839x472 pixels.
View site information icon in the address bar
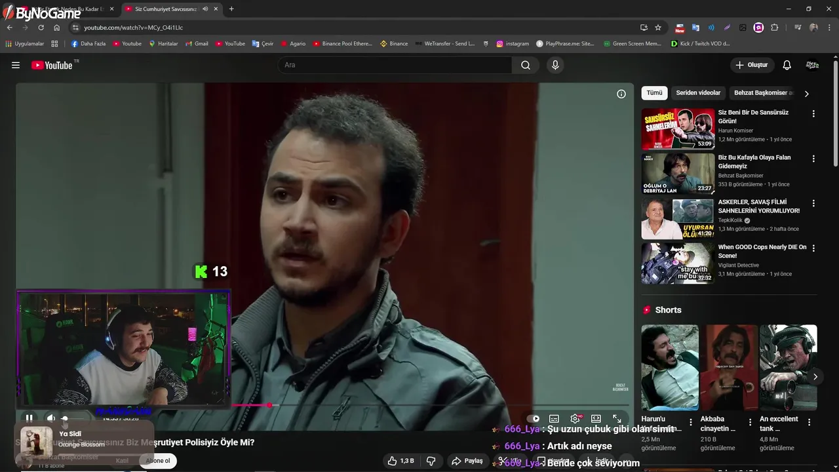(75, 28)
